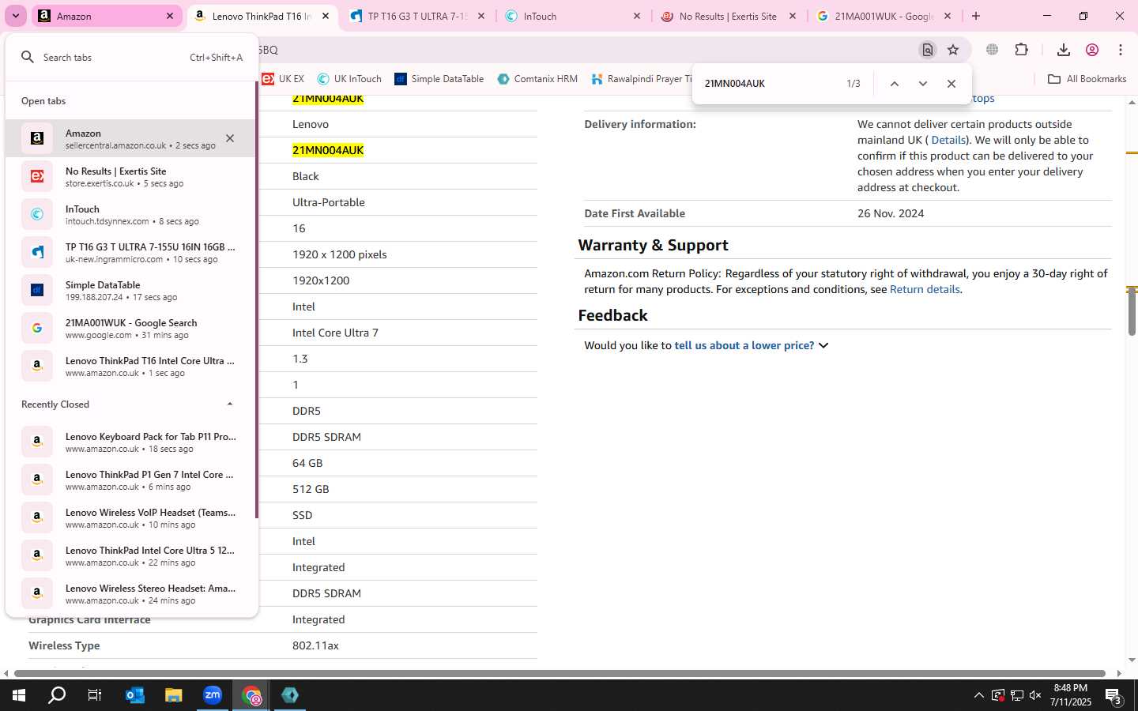Reopen Lenovo Keyboard Pack for Tab P11 Pro
Screen dimensions: 1138x711
coord(131,442)
